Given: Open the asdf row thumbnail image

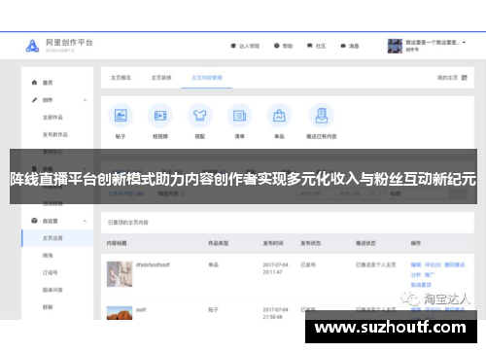Looking at the screenshot, I should 120,313.
